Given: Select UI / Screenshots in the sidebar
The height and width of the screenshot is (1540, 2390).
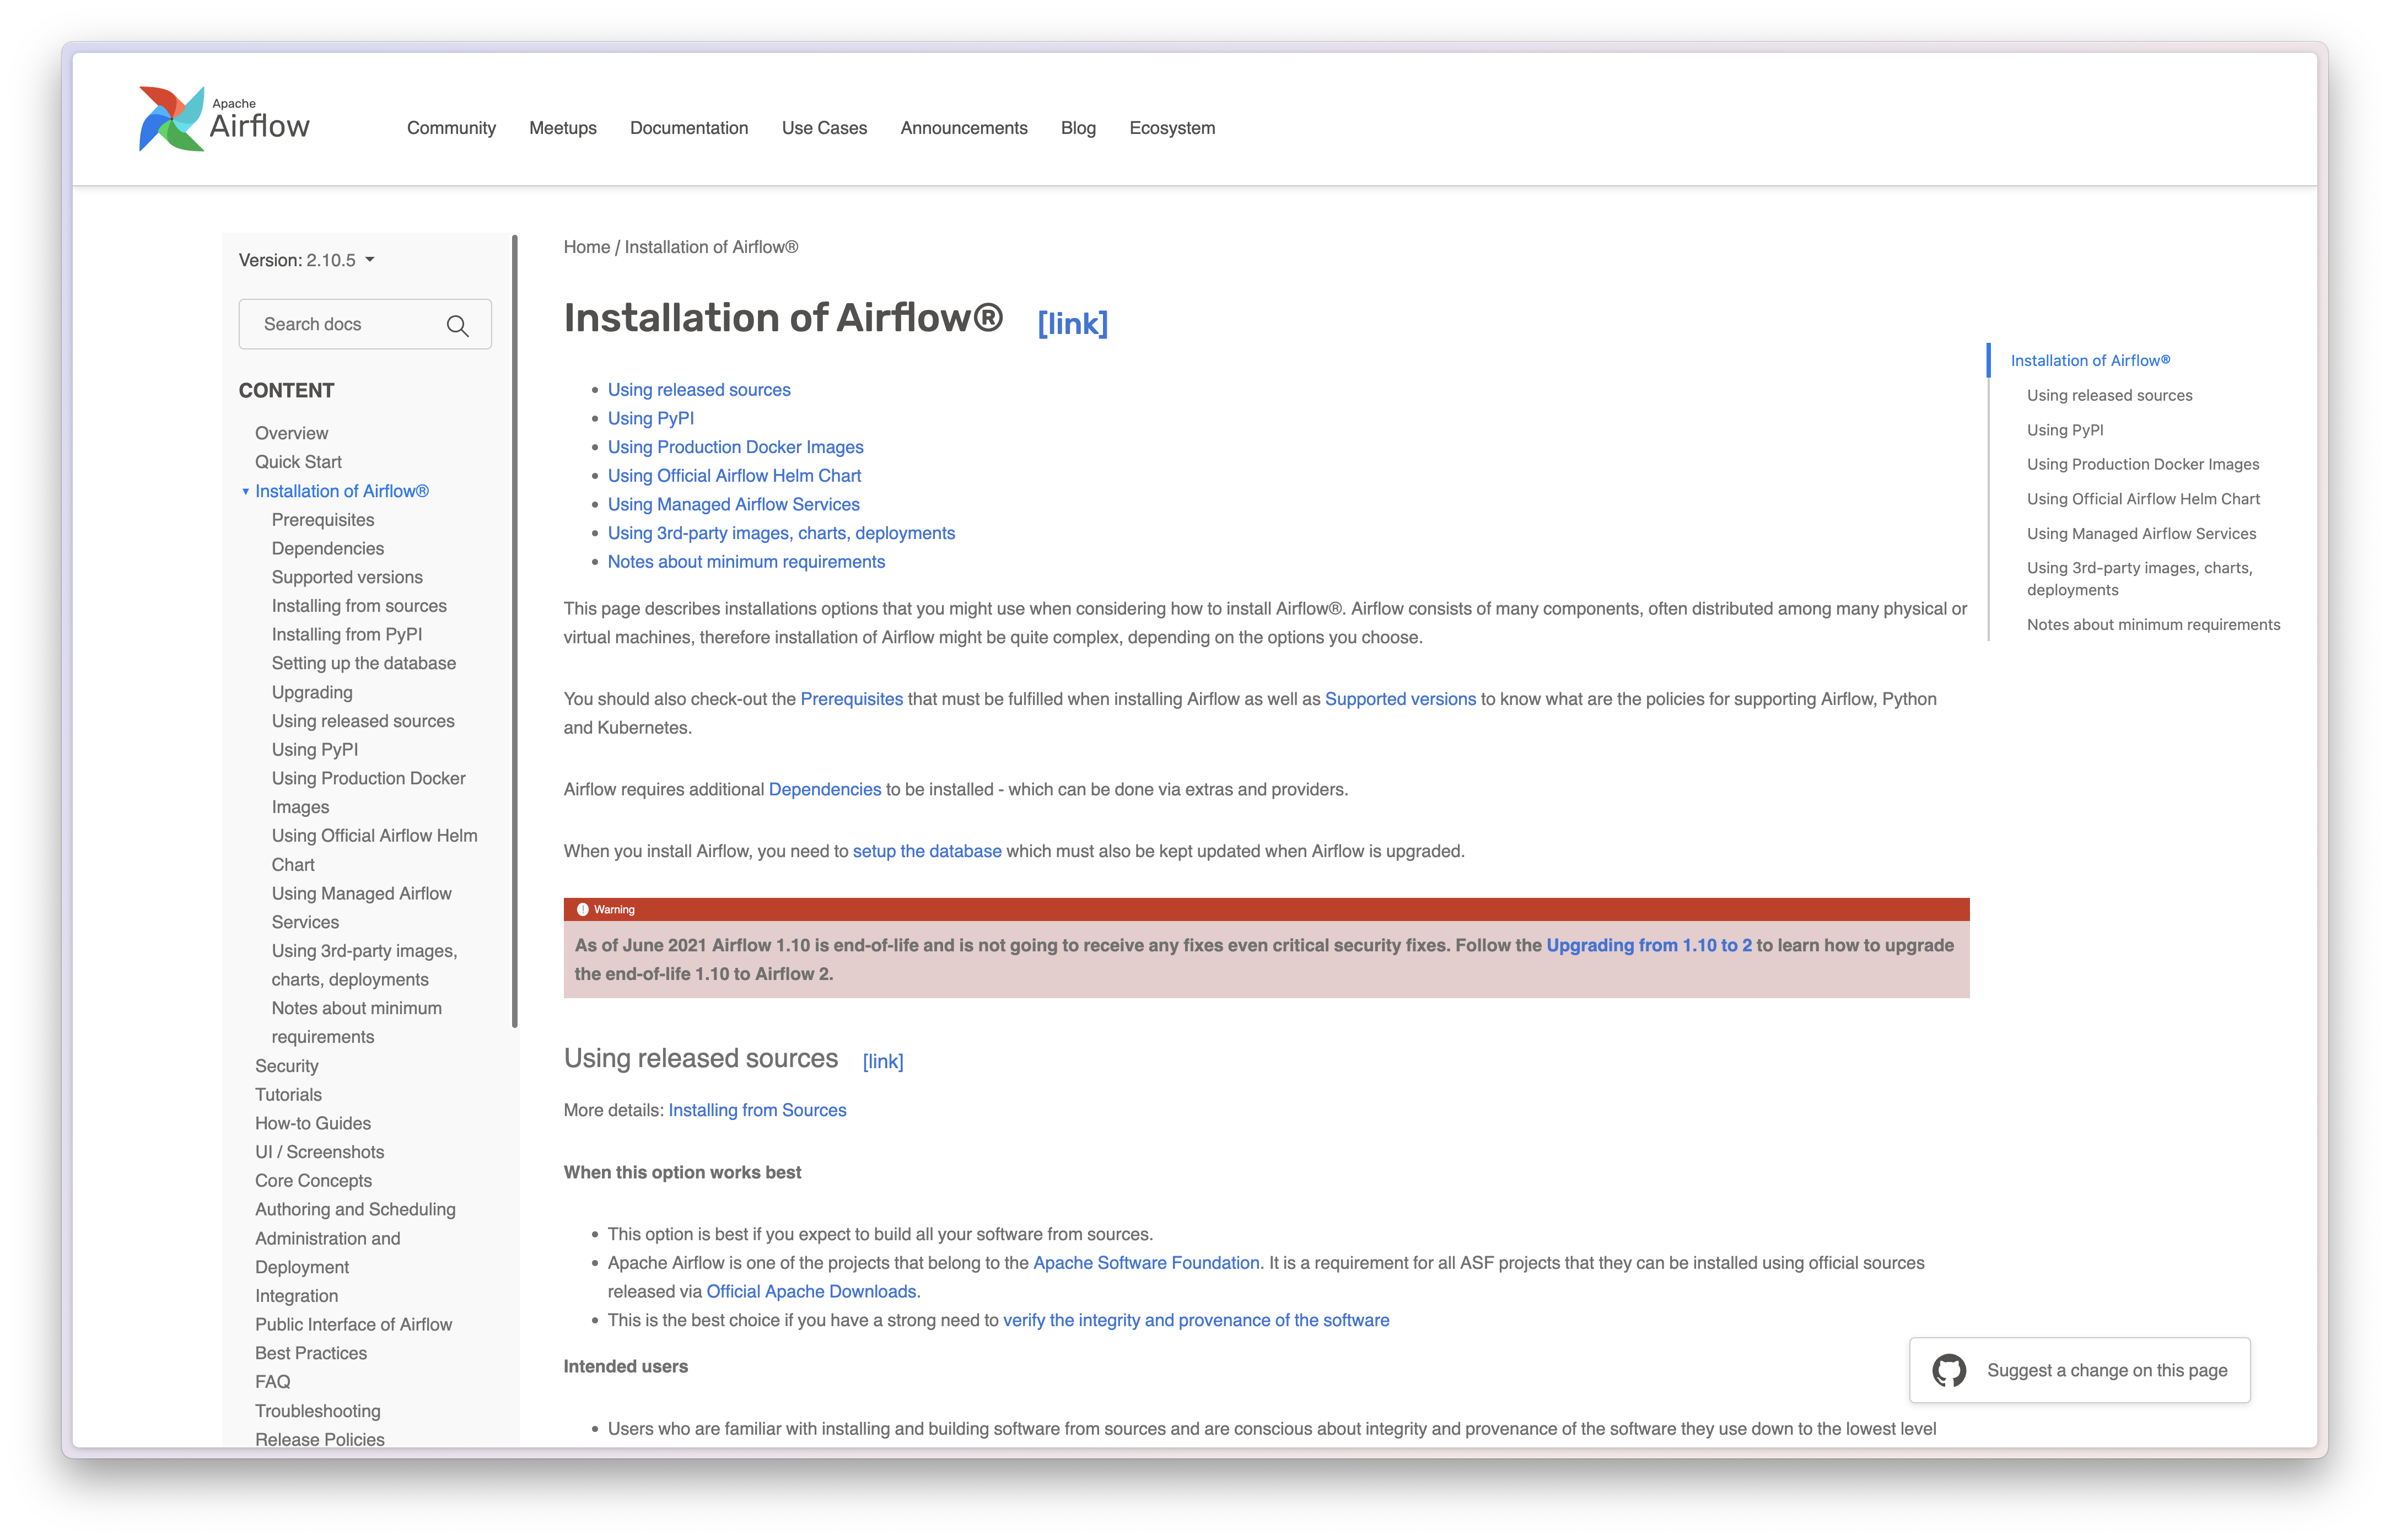Looking at the screenshot, I should pos(320,1152).
